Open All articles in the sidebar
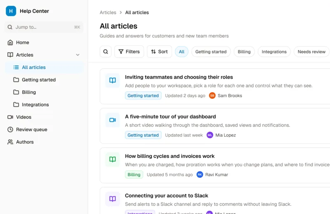The width and height of the screenshot is (330, 214). coord(44,67)
